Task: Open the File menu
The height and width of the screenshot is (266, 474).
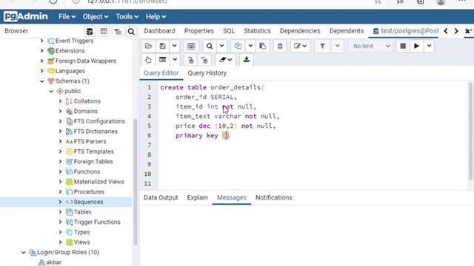Action: pos(67,16)
